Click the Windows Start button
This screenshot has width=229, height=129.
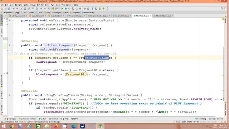3,126
